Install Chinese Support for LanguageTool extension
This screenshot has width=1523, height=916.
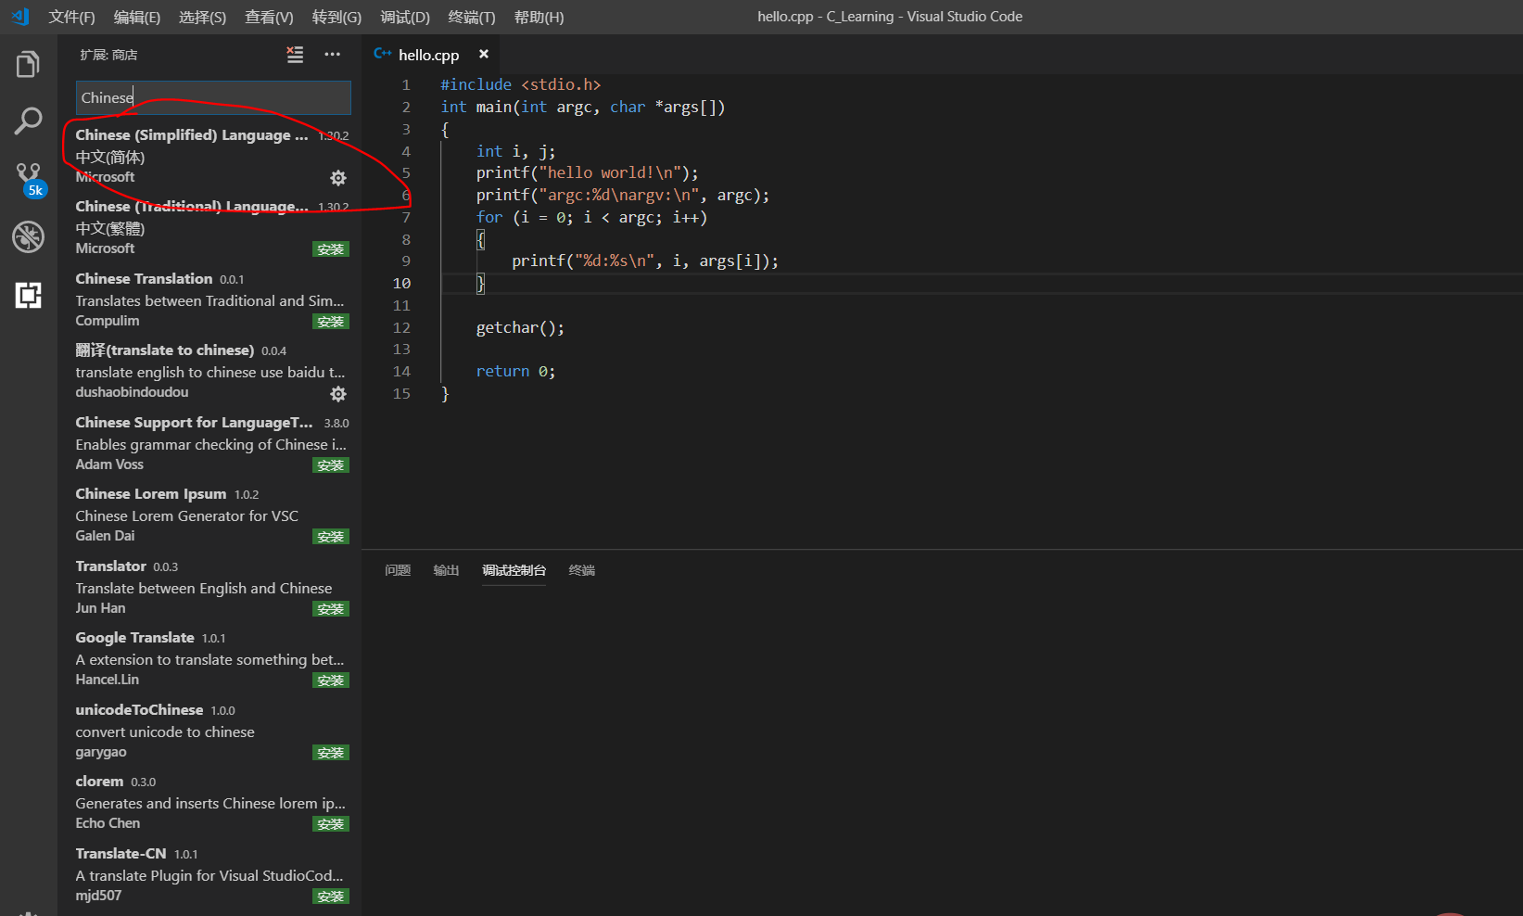(x=331, y=465)
